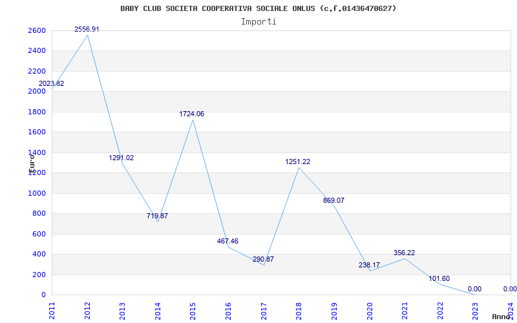
Task: Click the 2019 x-axis year label
Action: coord(334,311)
